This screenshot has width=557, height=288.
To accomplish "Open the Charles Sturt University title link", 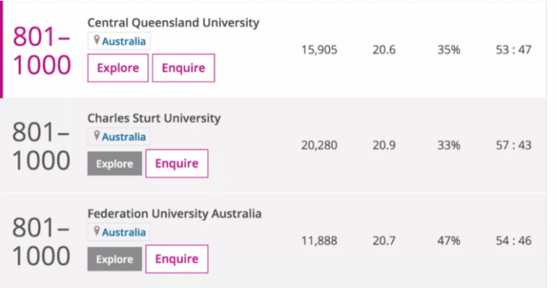I will 154,118.
